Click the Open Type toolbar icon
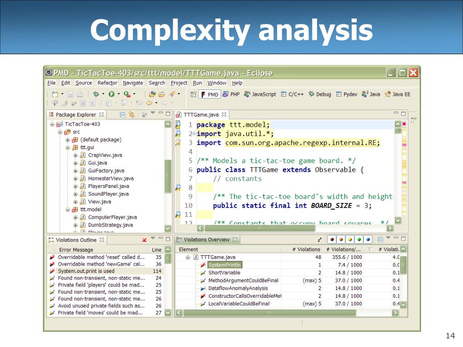This screenshot has width=463, height=347. (152, 94)
